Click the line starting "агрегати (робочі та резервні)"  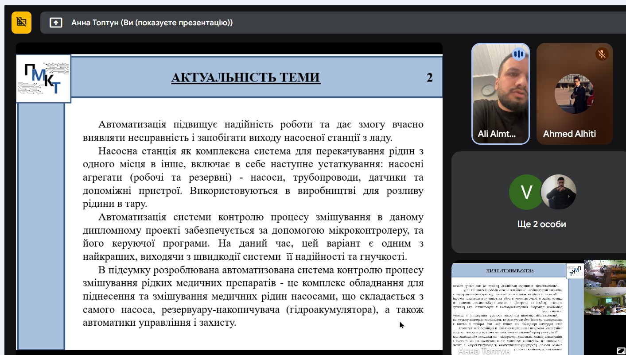tap(253, 178)
